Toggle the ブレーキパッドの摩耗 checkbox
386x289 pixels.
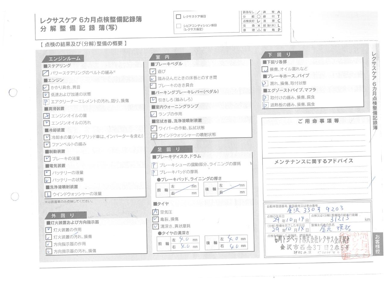pyautogui.click(x=155, y=172)
